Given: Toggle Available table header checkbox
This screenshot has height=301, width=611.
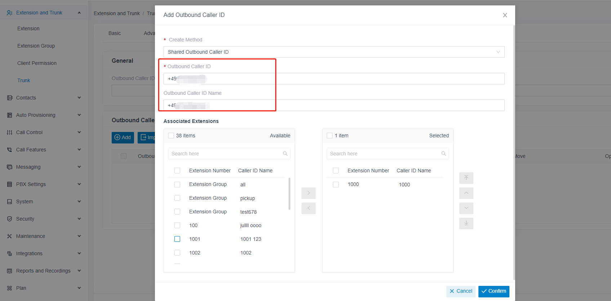Looking at the screenshot, I should tap(177, 171).
